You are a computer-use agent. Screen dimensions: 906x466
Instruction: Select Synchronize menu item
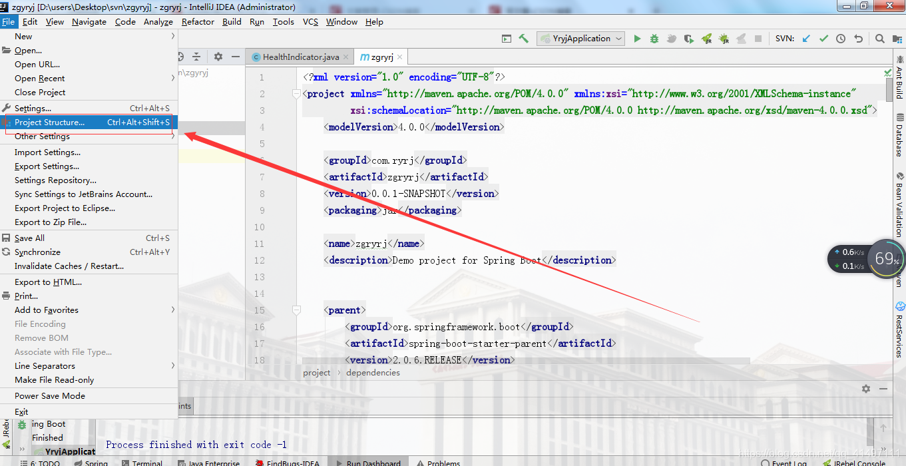(90, 252)
